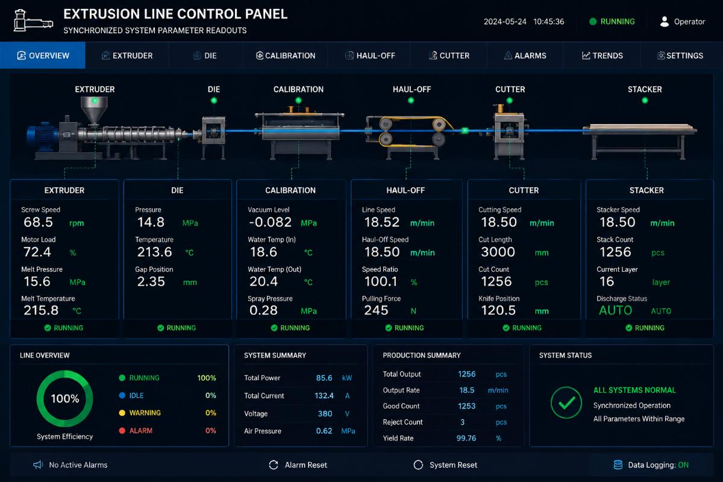Screen dimensions: 723x482
Task: Open the ALARMS tab
Action: (525, 55)
